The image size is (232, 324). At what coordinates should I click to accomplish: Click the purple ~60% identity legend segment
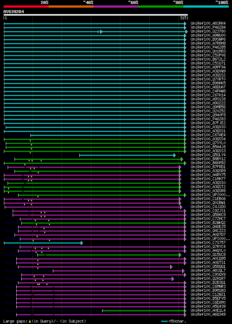click(116, 7)
